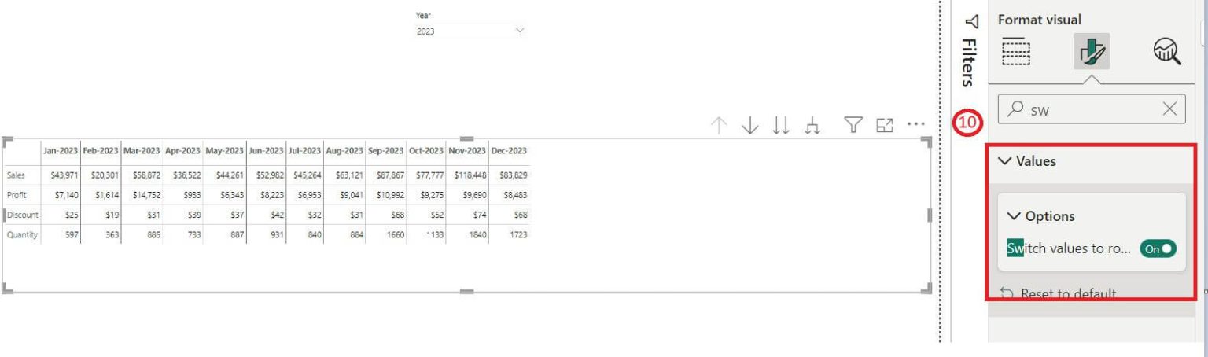Open the Year slicer dropdown

(x=518, y=31)
